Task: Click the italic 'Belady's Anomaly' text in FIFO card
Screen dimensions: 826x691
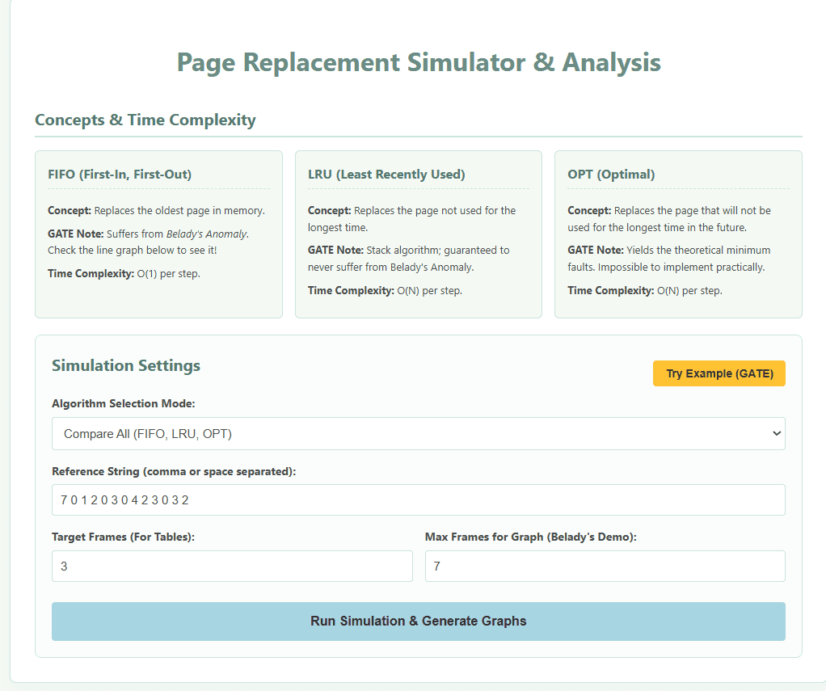Action: (207, 234)
